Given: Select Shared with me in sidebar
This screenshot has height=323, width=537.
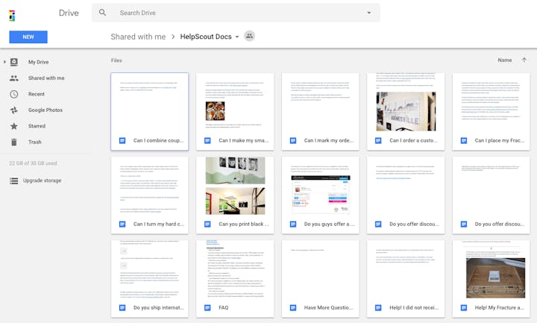Looking at the screenshot, I should pyautogui.click(x=46, y=78).
